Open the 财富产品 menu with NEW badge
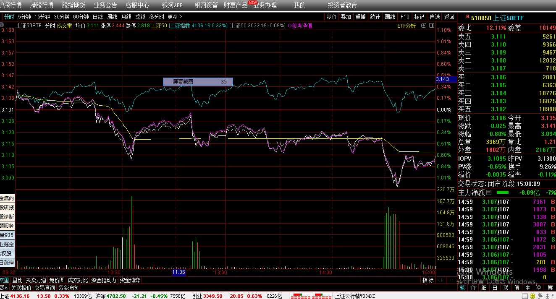Screen dimensions: 556x299 point(236,5)
